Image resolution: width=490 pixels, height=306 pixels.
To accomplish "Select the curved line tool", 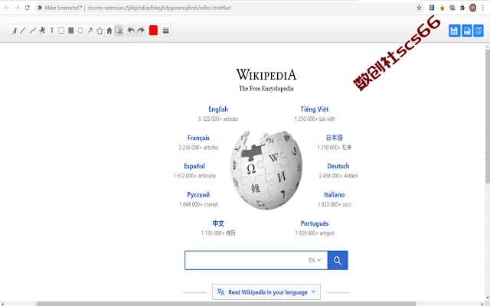I will [x=32, y=31].
